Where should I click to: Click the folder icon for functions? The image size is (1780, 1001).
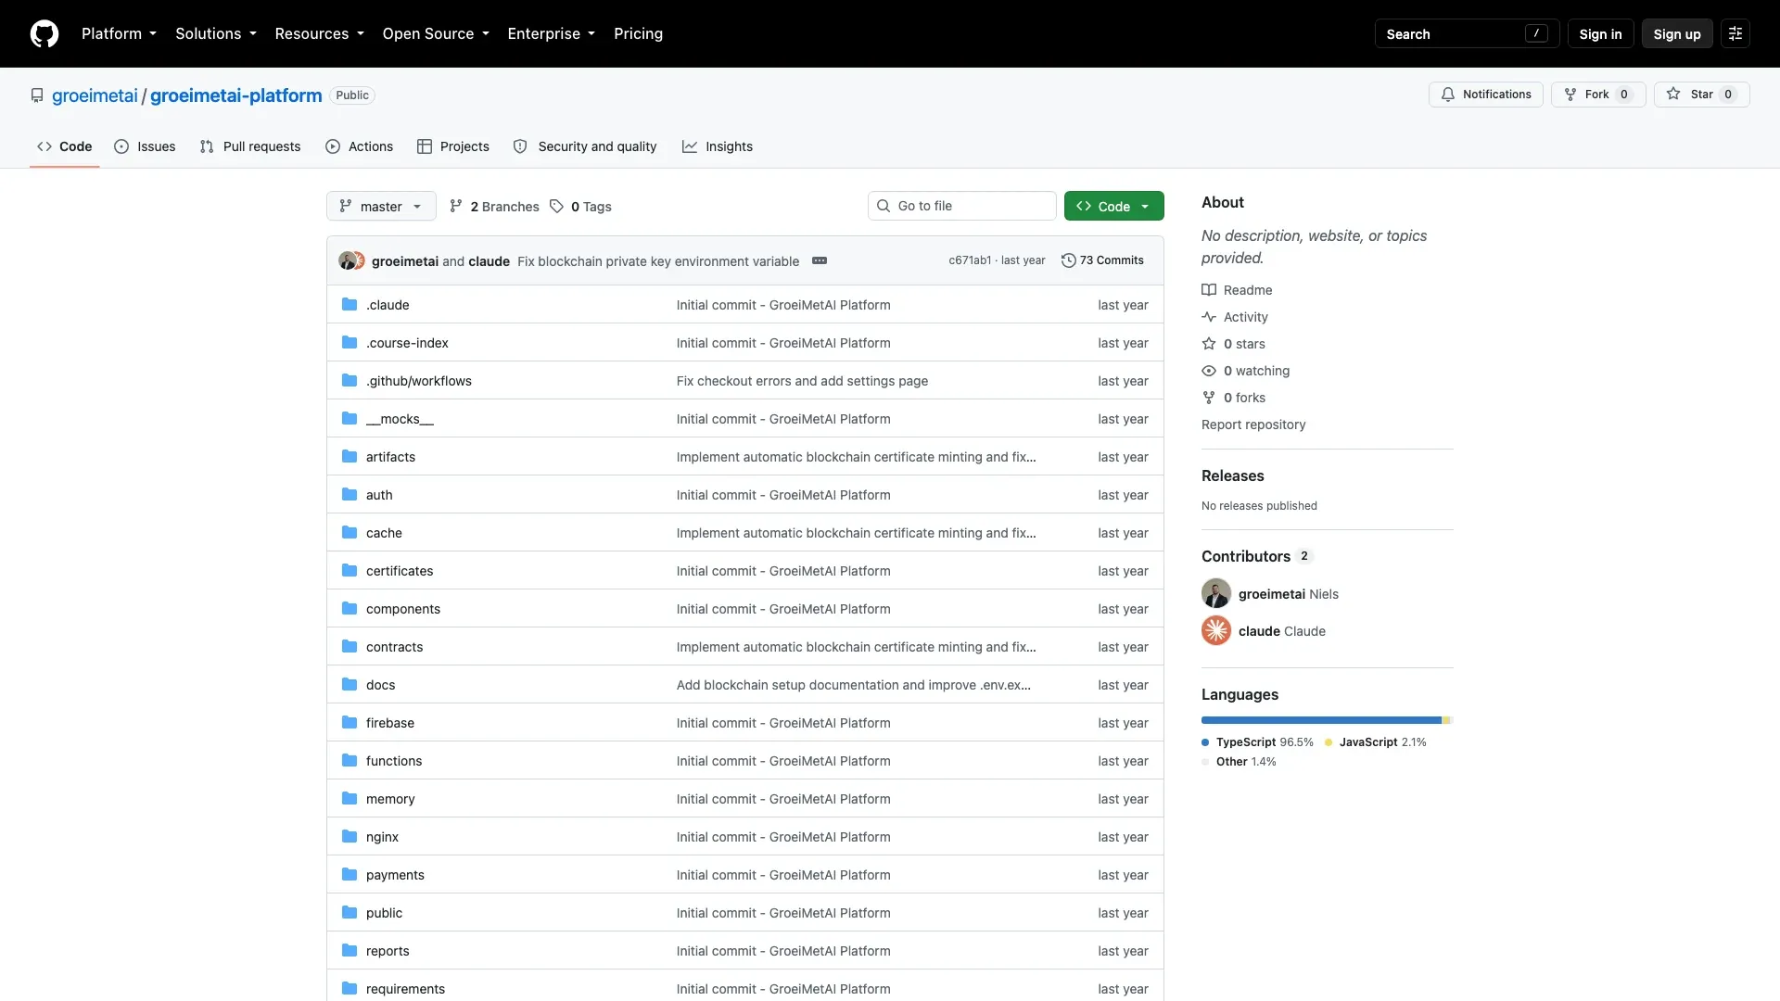pyautogui.click(x=350, y=761)
